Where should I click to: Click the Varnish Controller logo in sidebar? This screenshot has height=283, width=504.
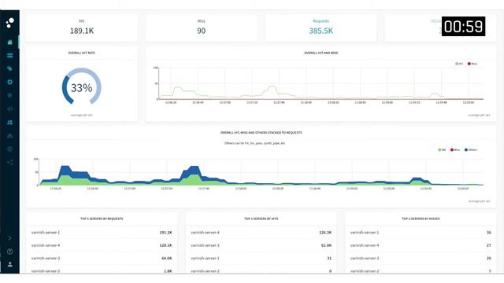(x=10, y=23)
